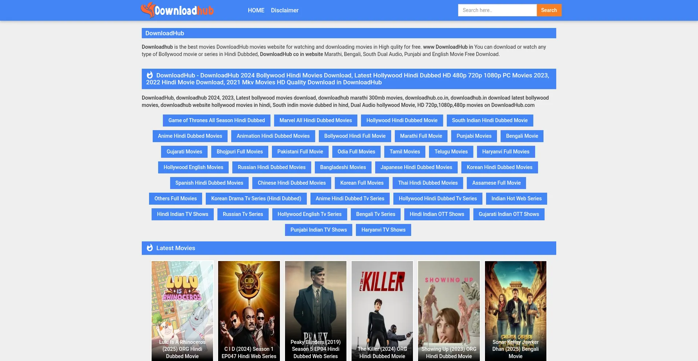Open Hindi Indian TV Shows
This screenshot has width=698, height=361.
[x=182, y=214]
